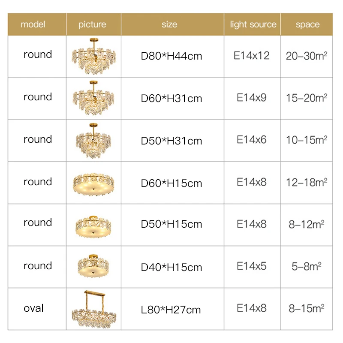Click the 'picture' column header
Viewport: 343px width, 343px height.
coord(92,24)
